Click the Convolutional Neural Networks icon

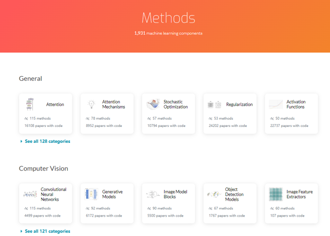pos(30,195)
